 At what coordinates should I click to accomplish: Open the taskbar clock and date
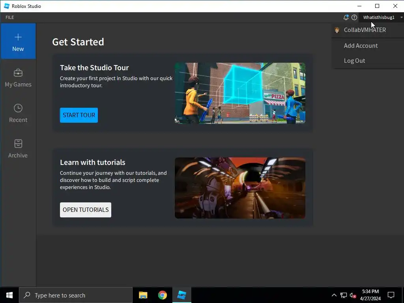(370, 295)
